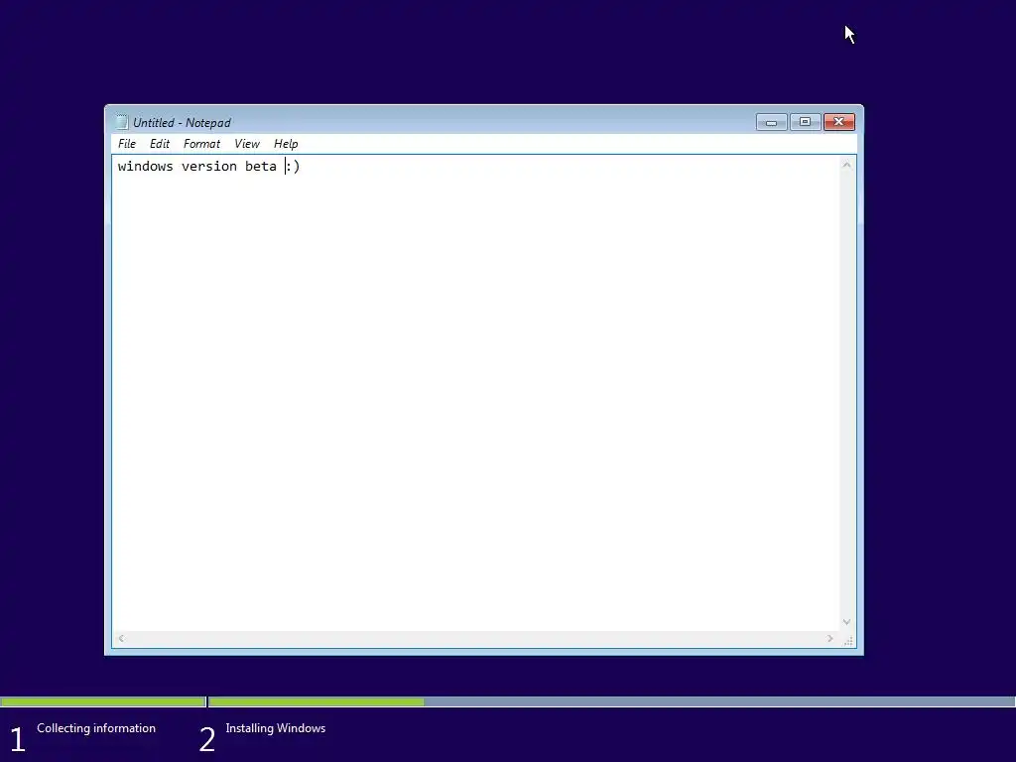Maximize the Notepad window
Image resolution: width=1016 pixels, height=762 pixels.
tap(805, 122)
